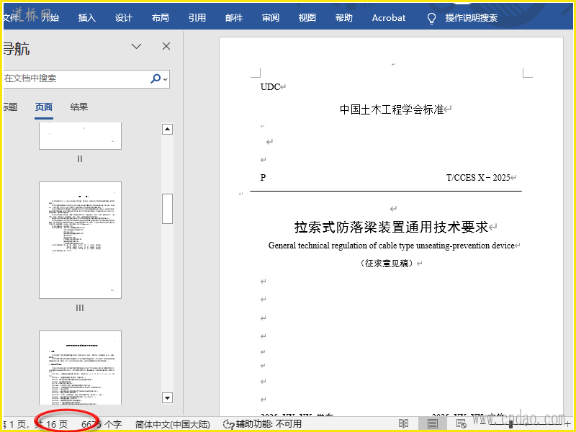Switch to Read Mode view icon
Image resolution: width=576 pixels, height=432 pixels.
pos(403,424)
